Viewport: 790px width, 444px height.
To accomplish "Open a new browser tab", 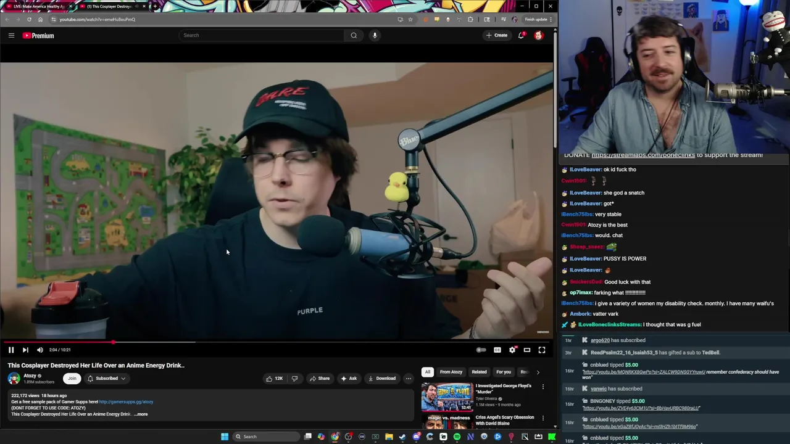I will tap(155, 6).
